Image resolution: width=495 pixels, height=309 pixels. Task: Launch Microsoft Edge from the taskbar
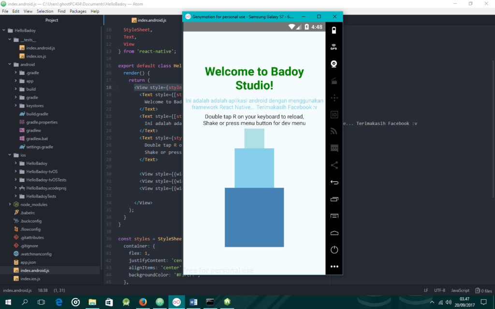(58, 302)
